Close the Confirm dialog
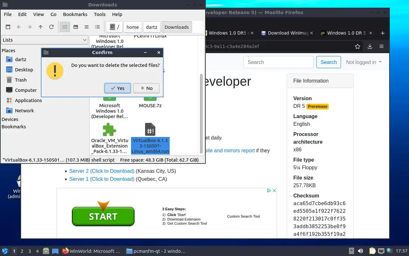 (x=159, y=52)
